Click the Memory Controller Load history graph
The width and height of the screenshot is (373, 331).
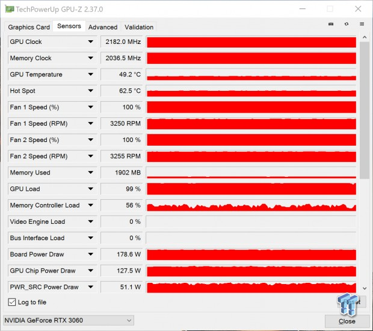pyautogui.click(x=251, y=205)
